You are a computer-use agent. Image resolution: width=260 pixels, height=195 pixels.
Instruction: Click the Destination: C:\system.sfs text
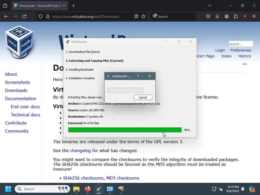click(85, 117)
